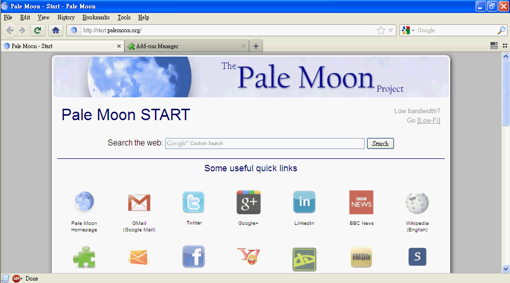Reload the page with the green refresh icon

pyautogui.click(x=38, y=30)
